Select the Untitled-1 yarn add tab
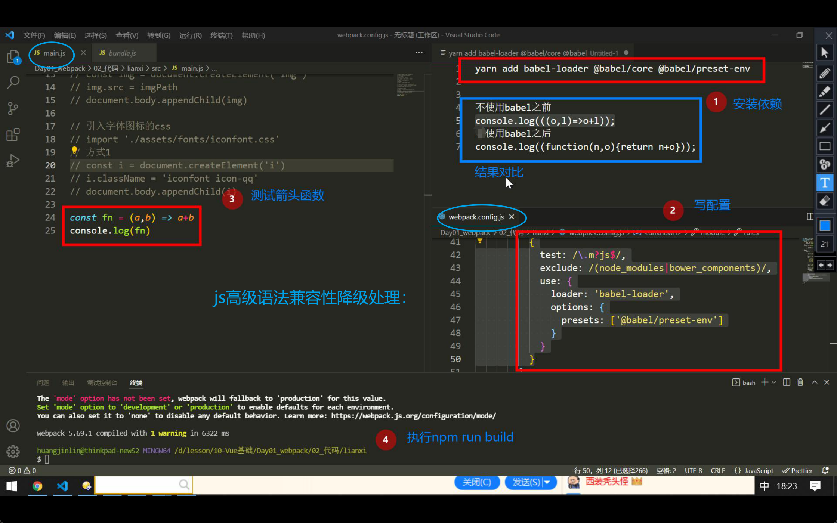The height and width of the screenshot is (523, 837). (x=533, y=53)
